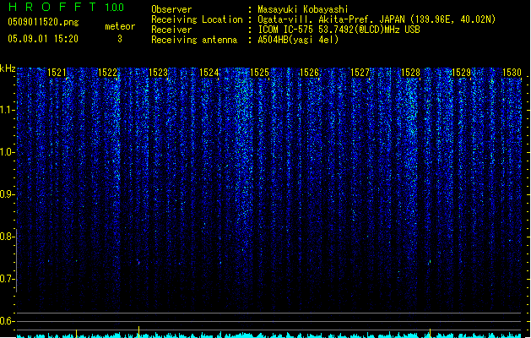531x338 pixels.
Task: Click the Observer label
Action: [x=171, y=9]
